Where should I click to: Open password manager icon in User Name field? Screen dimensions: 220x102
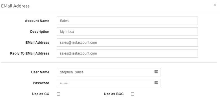pyautogui.click(x=156, y=72)
